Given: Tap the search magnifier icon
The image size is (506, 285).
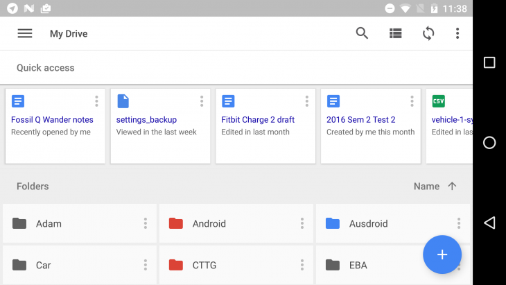Looking at the screenshot, I should 362,33.
